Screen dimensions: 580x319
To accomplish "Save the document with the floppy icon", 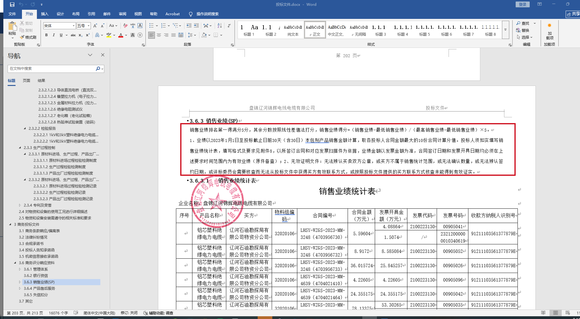I will (12, 5).
